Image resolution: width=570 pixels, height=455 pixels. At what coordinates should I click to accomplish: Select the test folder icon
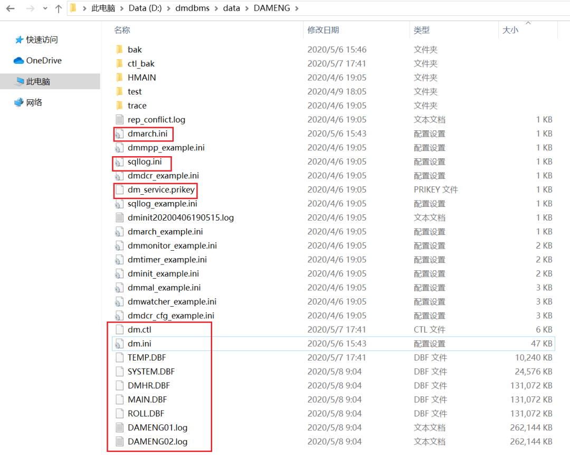119,91
